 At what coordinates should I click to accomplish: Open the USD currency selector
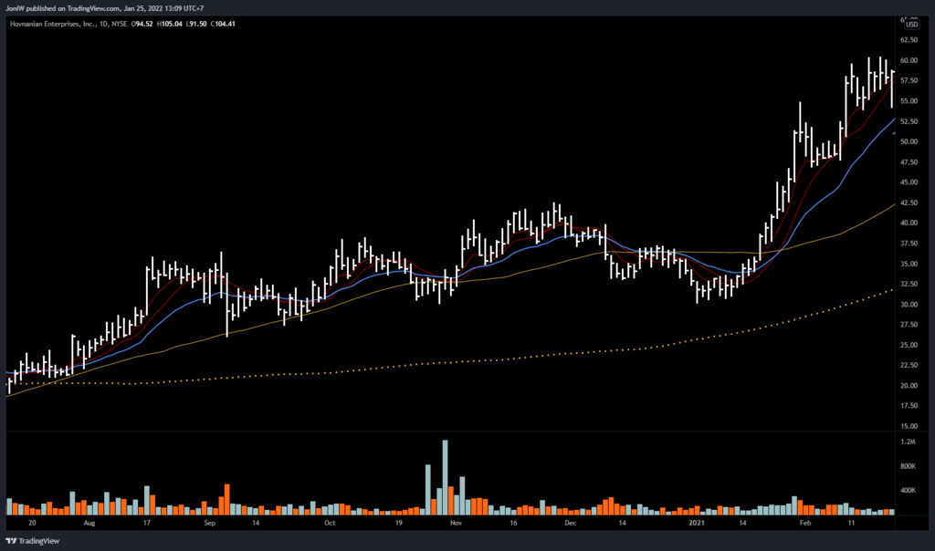coord(911,25)
